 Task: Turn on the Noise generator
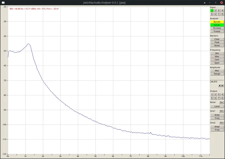coord(221,102)
